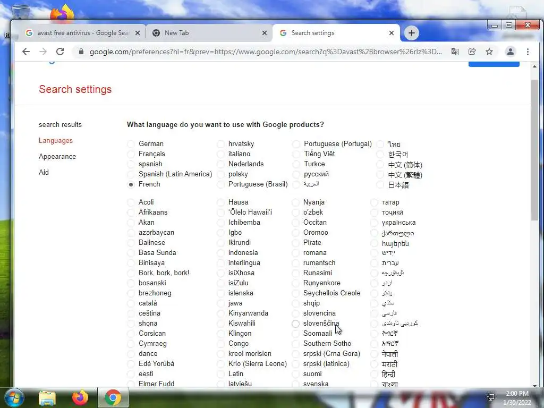The height and width of the screenshot is (408, 544).
Task: Open File Explorer from taskbar
Action: (47, 398)
